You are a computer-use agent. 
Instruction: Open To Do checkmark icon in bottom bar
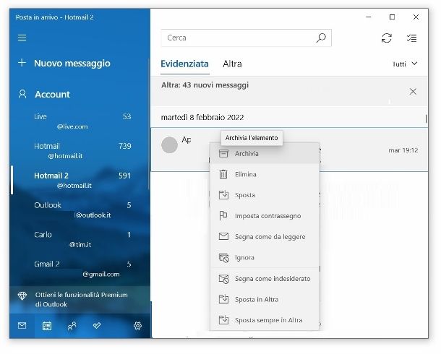coord(97,326)
